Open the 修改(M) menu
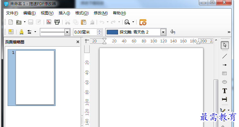This screenshot has width=239, height=127. pyautogui.click(x=101, y=13)
